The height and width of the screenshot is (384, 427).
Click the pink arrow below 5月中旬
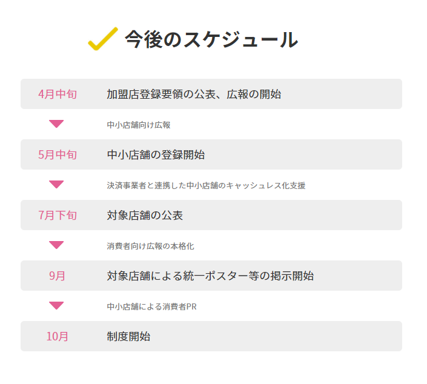pyautogui.click(x=56, y=185)
